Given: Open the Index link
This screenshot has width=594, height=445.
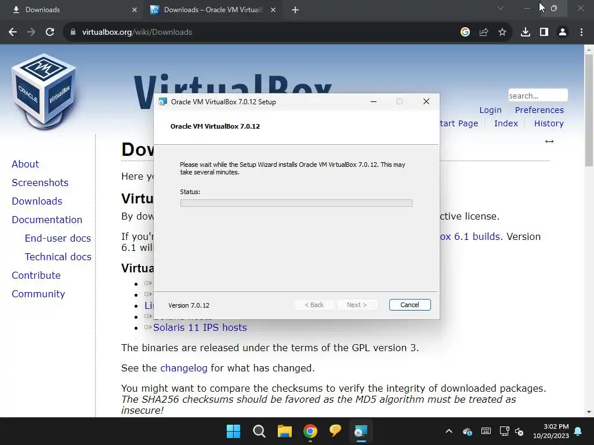Looking at the screenshot, I should (506, 123).
